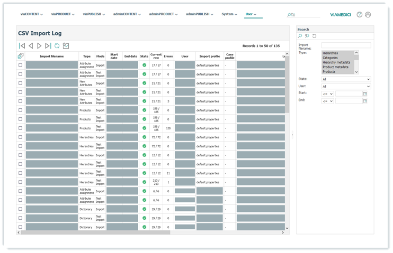Open the viaPUBLISH menu

click(94, 14)
